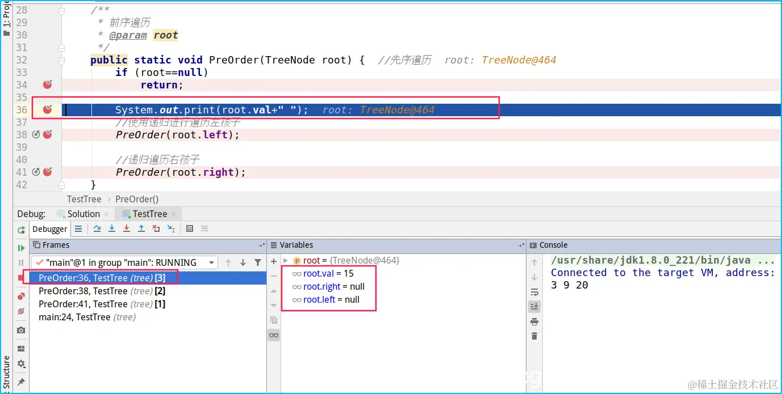
Task: Clear all console output
Action: [x=534, y=336]
